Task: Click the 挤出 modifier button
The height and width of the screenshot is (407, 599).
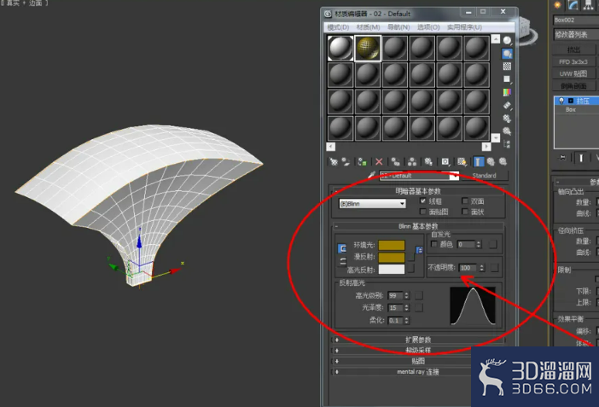Action: (573, 49)
